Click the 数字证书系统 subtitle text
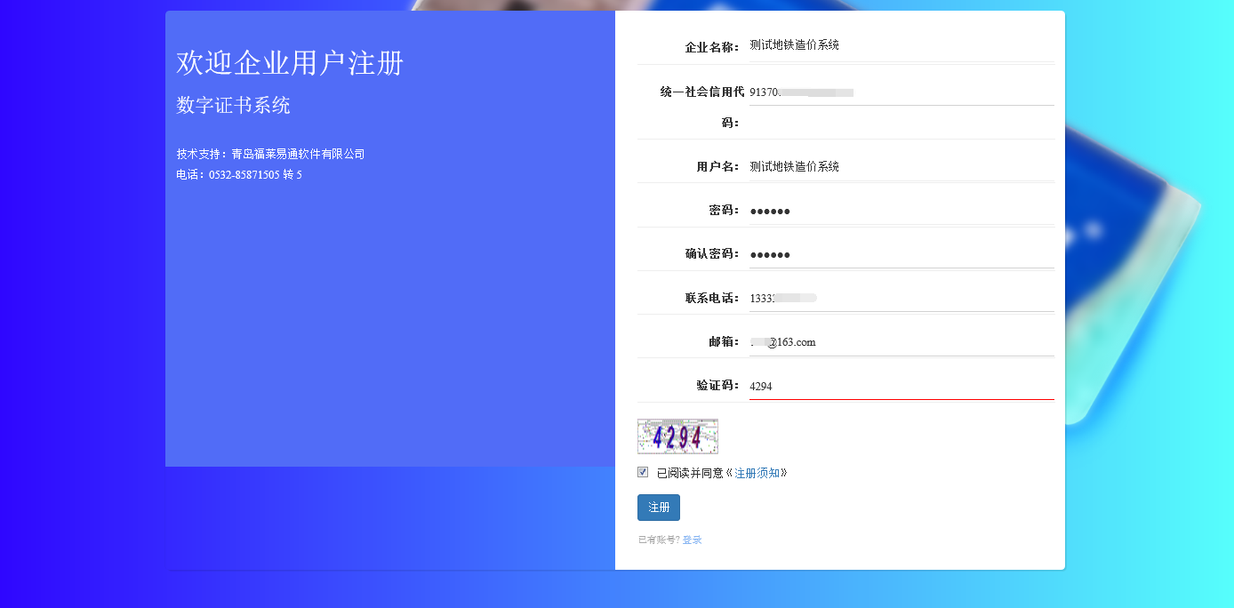This screenshot has width=1234, height=608. [233, 106]
